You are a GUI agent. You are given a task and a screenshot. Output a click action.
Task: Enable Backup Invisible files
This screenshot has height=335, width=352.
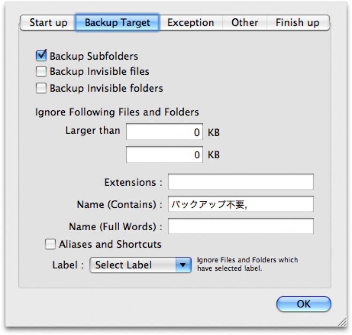point(41,72)
